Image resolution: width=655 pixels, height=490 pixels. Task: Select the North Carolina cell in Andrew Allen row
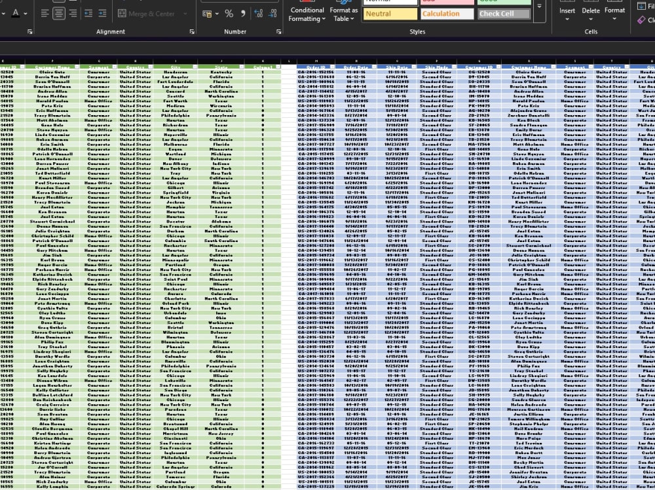point(221,92)
